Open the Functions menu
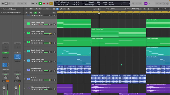Viewport: 170px width, 95px height. (x=40, y=9)
